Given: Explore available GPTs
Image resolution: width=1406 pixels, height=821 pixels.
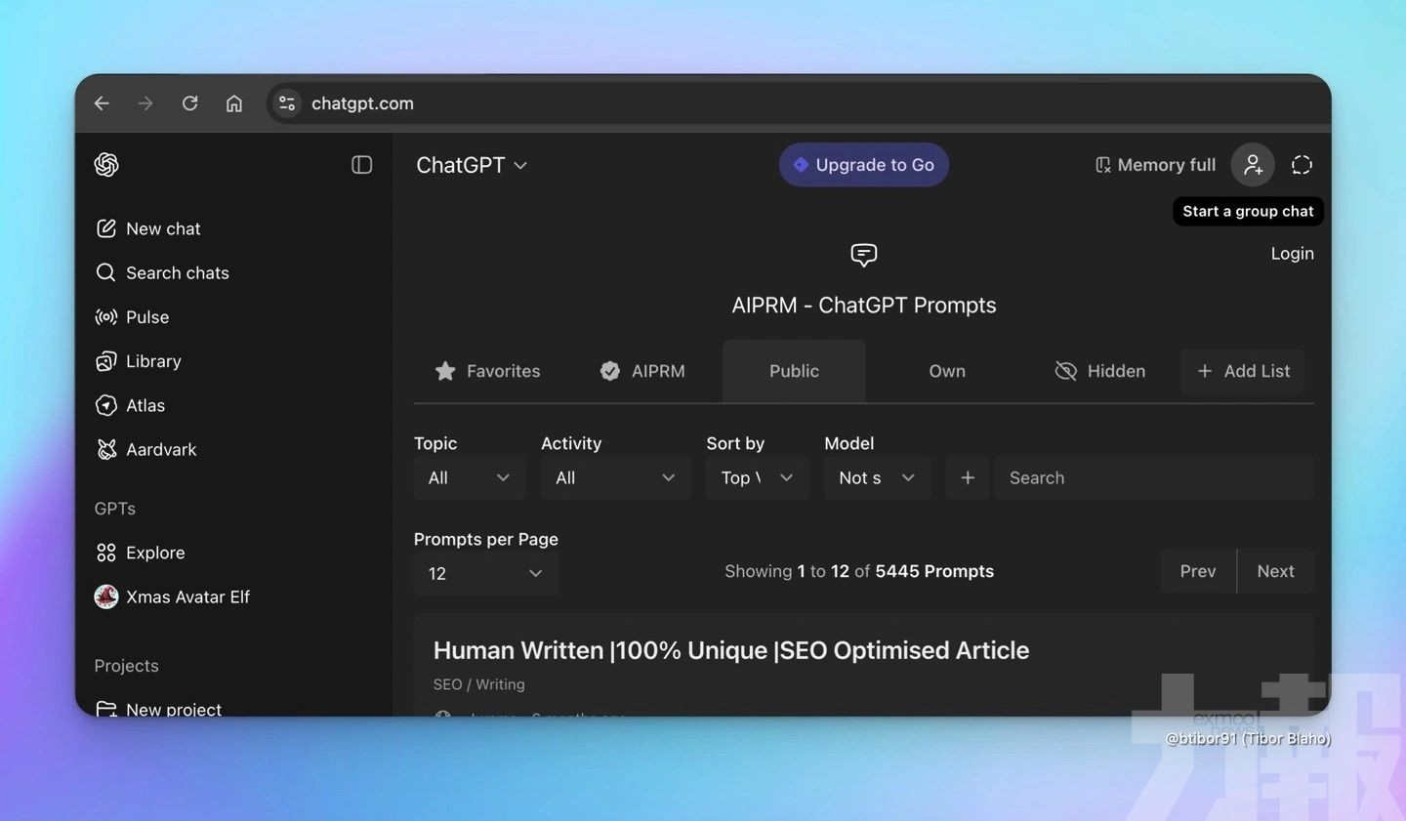Looking at the screenshot, I should click(x=154, y=552).
